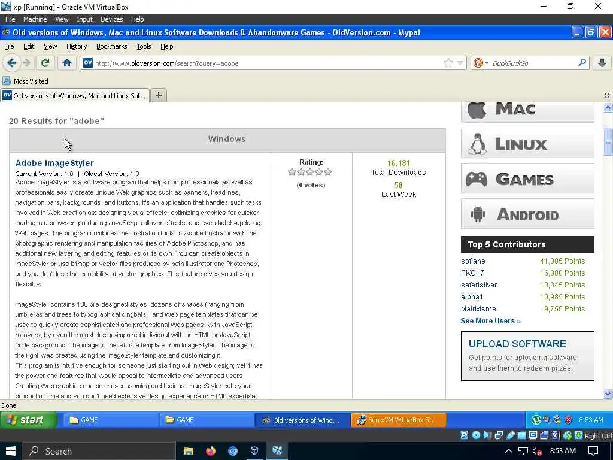Click the VirtualBox guest additions tray icon in XP tray
Screen dimensions: 613x460
(557, 420)
